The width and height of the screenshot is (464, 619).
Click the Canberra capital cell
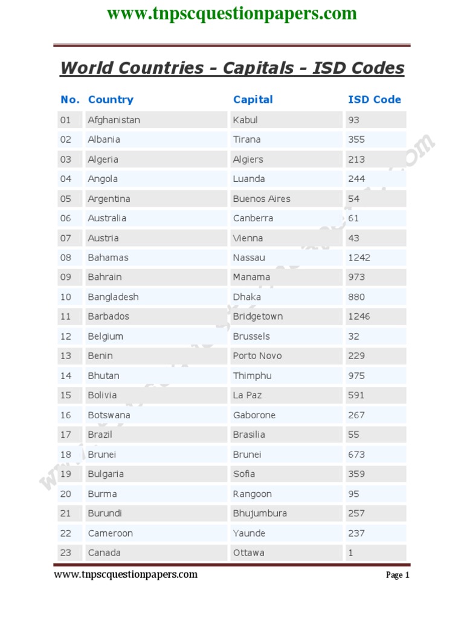253,218
